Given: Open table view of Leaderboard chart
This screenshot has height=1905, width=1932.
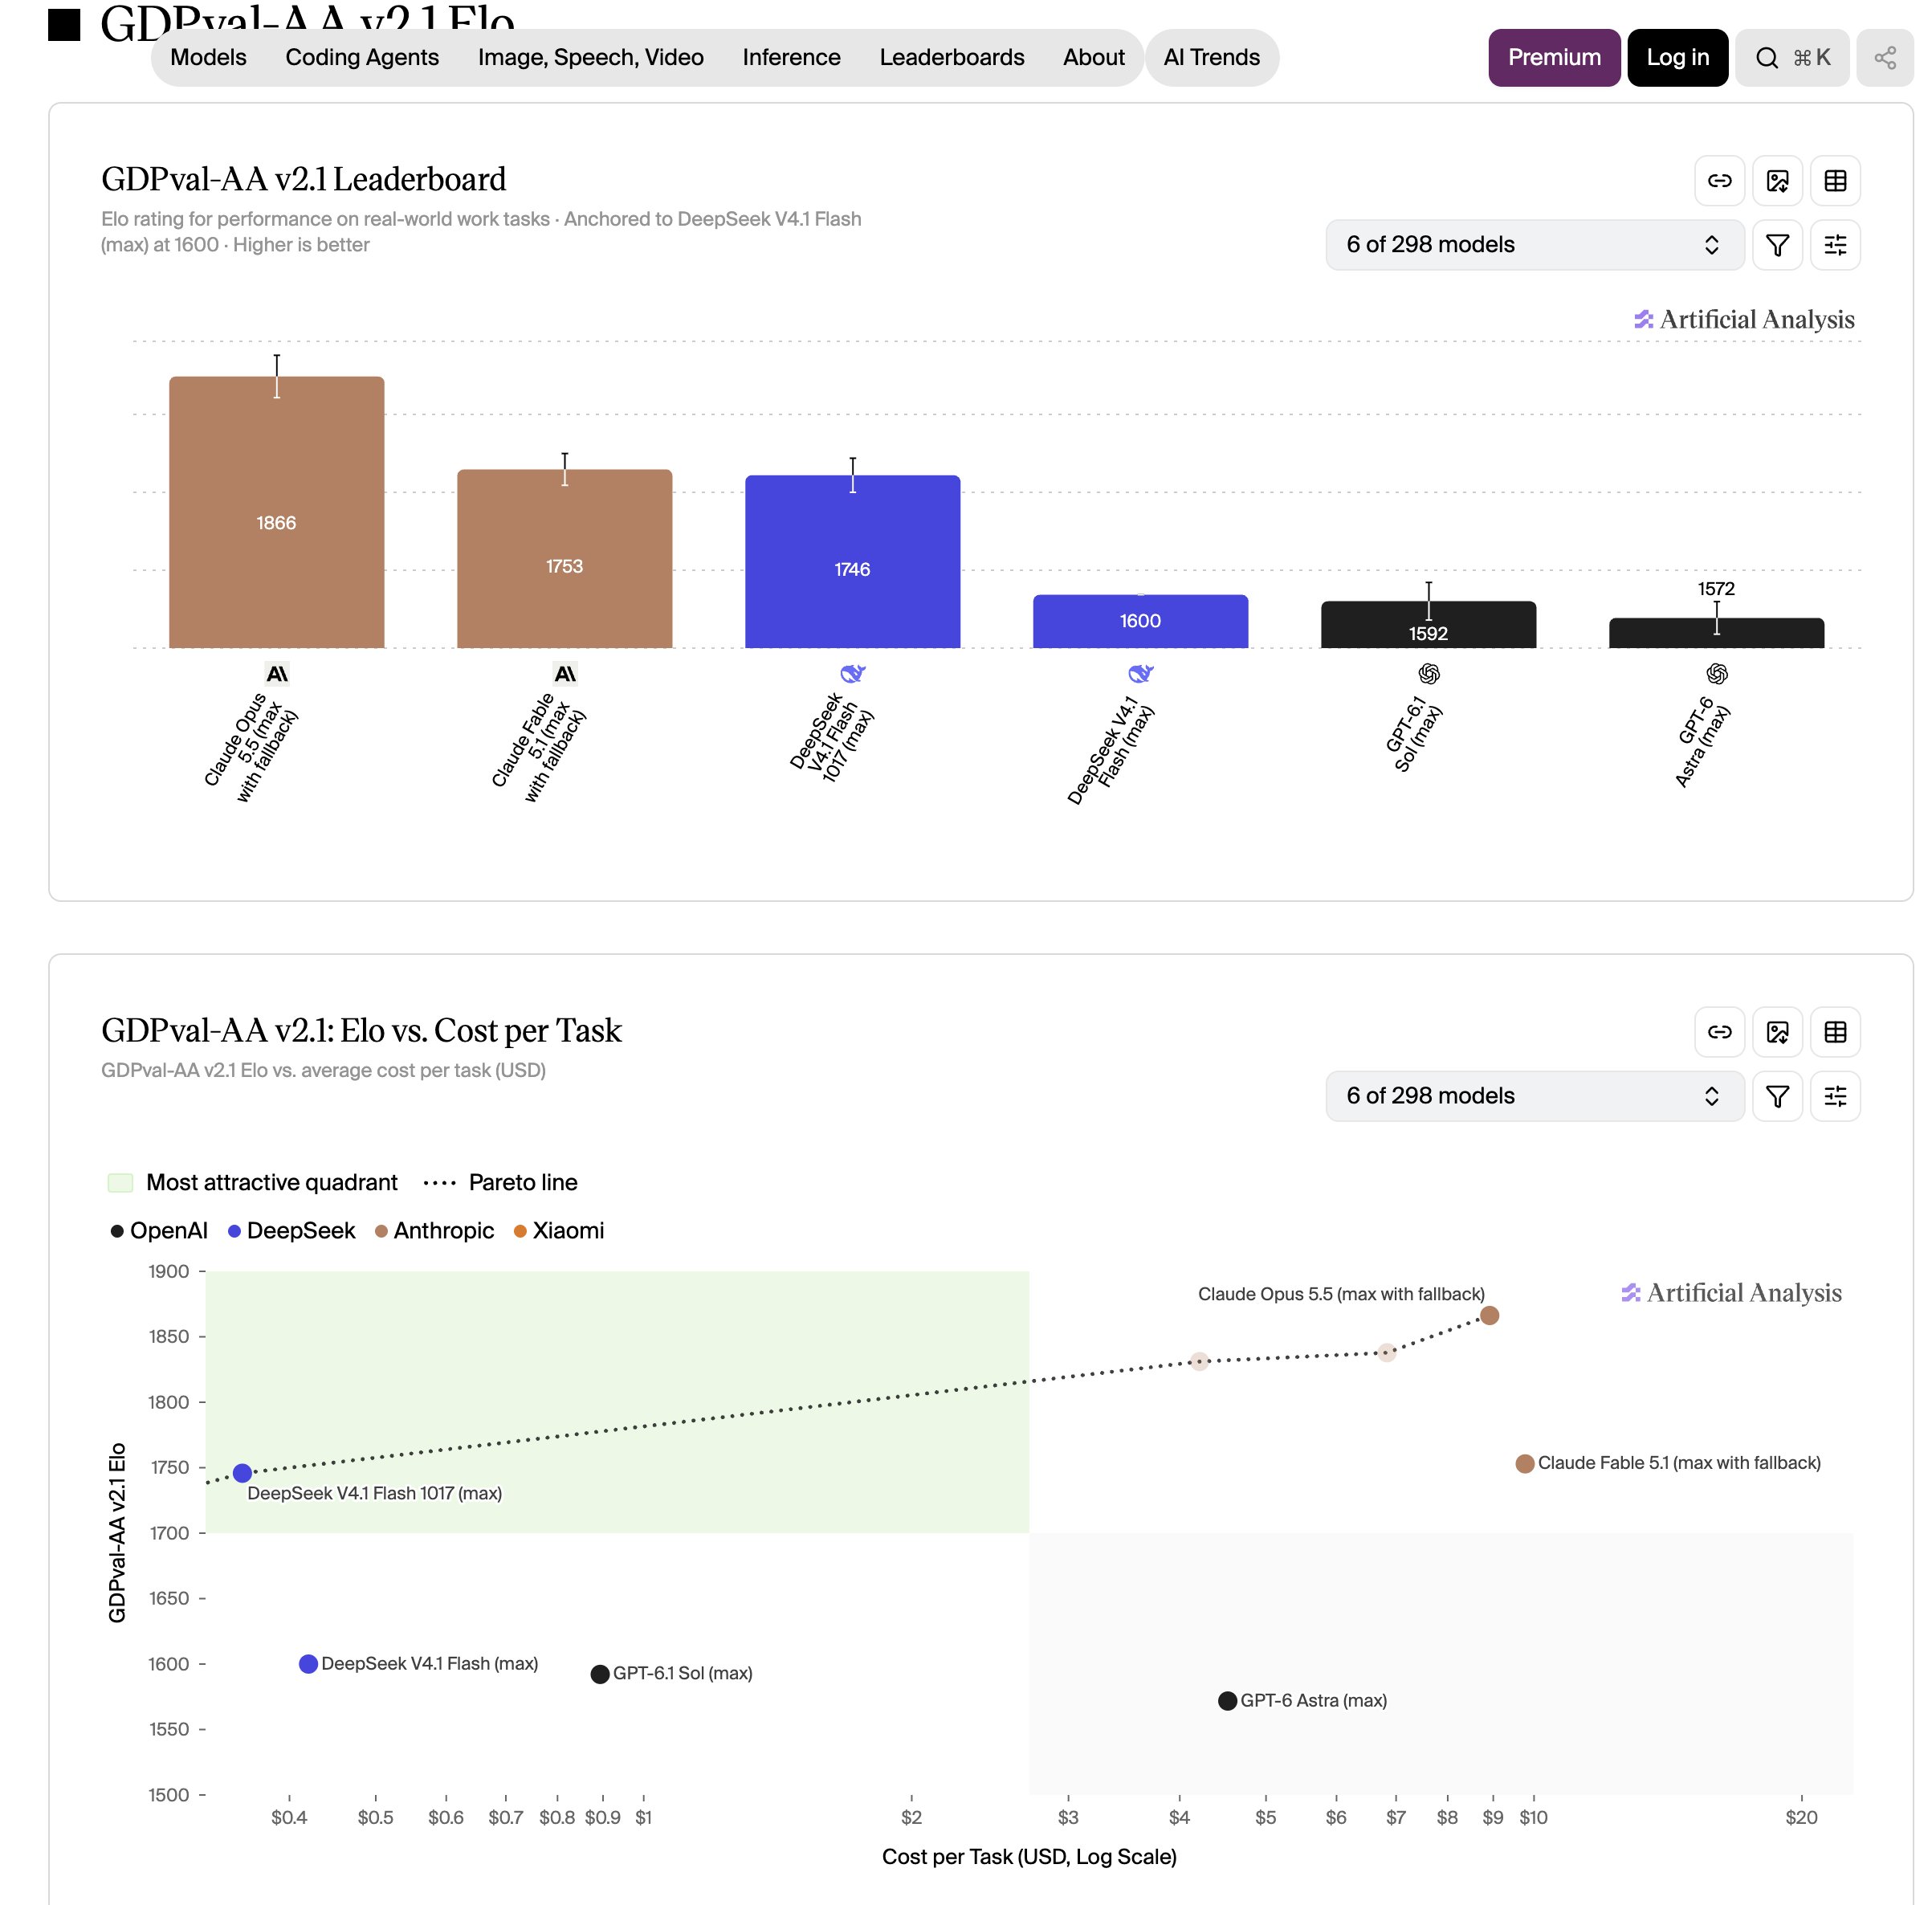Looking at the screenshot, I should (1835, 181).
